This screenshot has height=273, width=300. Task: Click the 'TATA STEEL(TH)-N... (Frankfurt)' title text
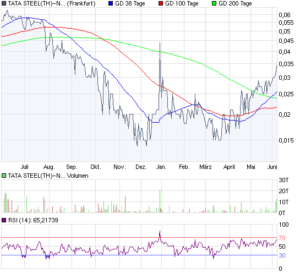pyautogui.click(x=52, y=3)
